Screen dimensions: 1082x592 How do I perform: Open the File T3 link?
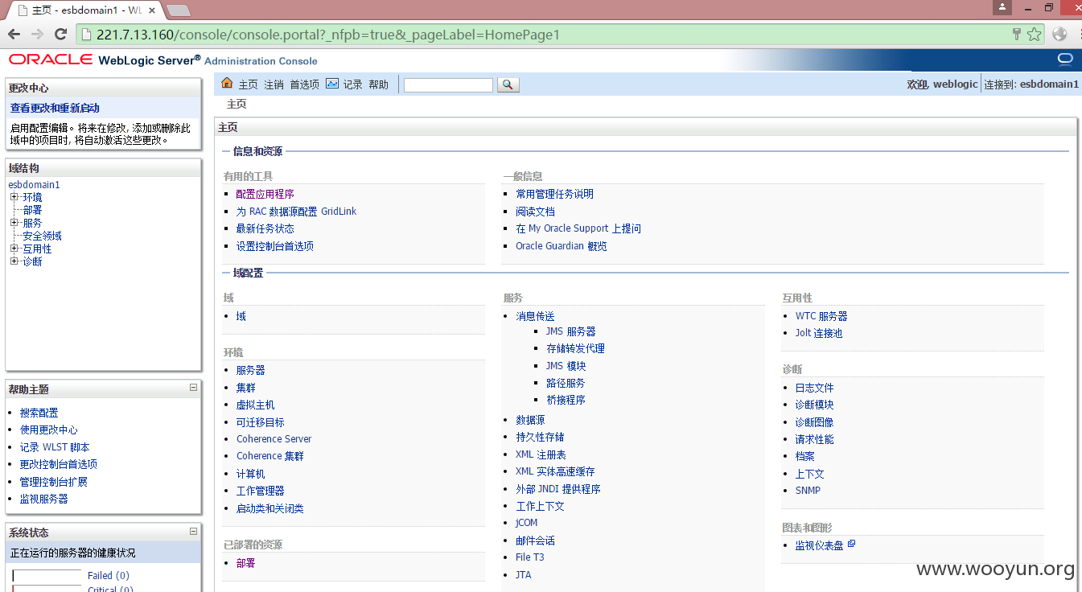click(x=529, y=557)
